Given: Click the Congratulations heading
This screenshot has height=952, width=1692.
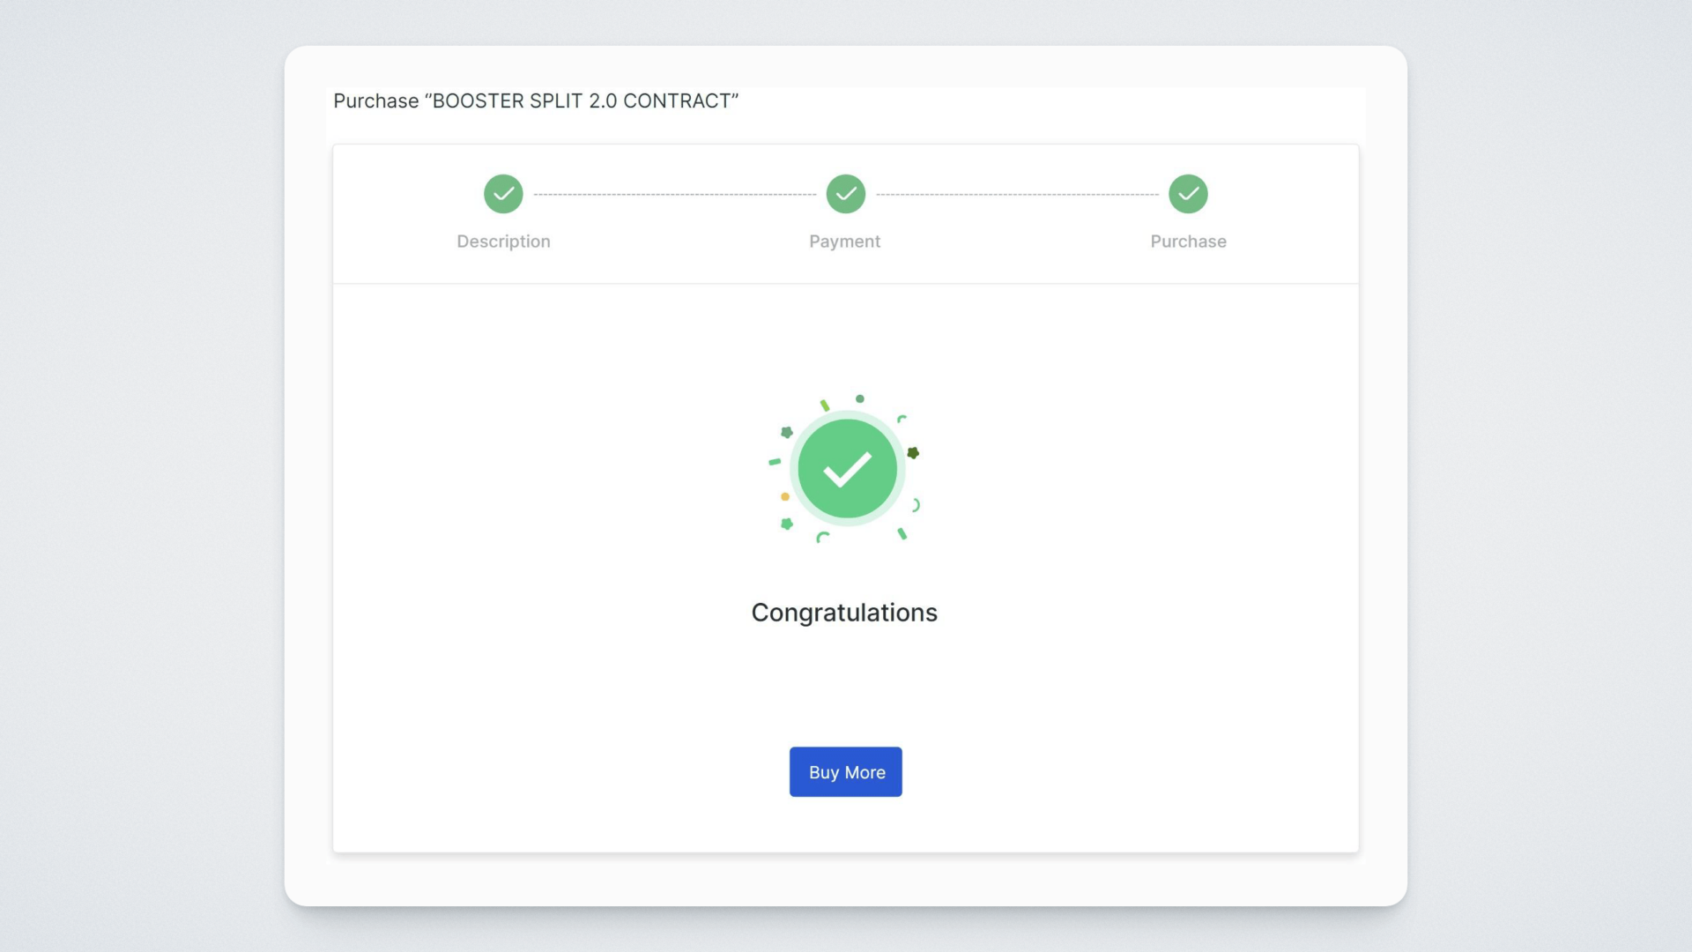Looking at the screenshot, I should coord(844,613).
